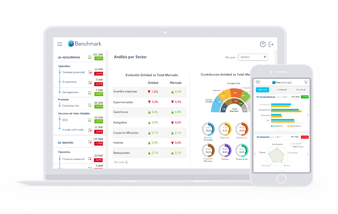Go to previous Emisión chart with left chevron
Image resolution: width=338 pixels, height=214 pixels.
click(255, 154)
